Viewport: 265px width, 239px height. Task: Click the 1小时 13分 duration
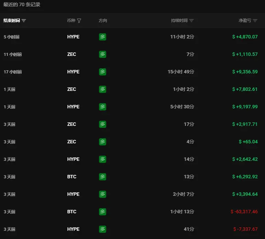coord(182,212)
